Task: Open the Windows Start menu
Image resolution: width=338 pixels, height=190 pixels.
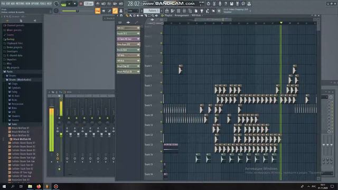Action: point(4,186)
